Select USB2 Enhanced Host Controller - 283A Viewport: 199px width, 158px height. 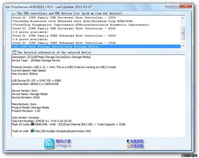coord(96,43)
